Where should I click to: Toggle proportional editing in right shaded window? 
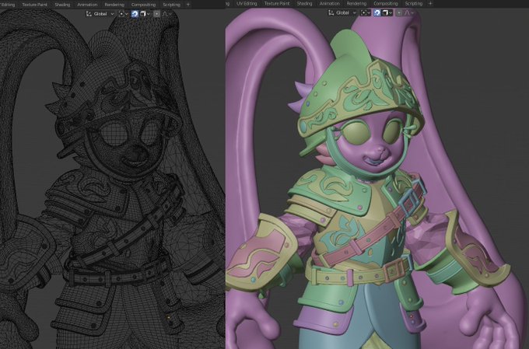[x=399, y=12]
